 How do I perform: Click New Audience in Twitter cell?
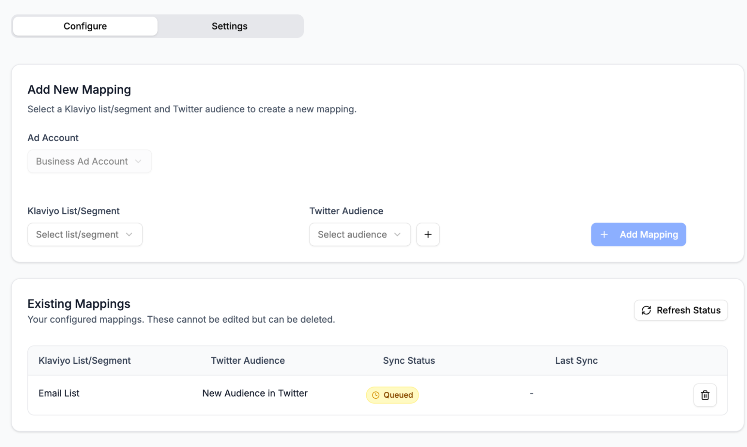(x=255, y=393)
